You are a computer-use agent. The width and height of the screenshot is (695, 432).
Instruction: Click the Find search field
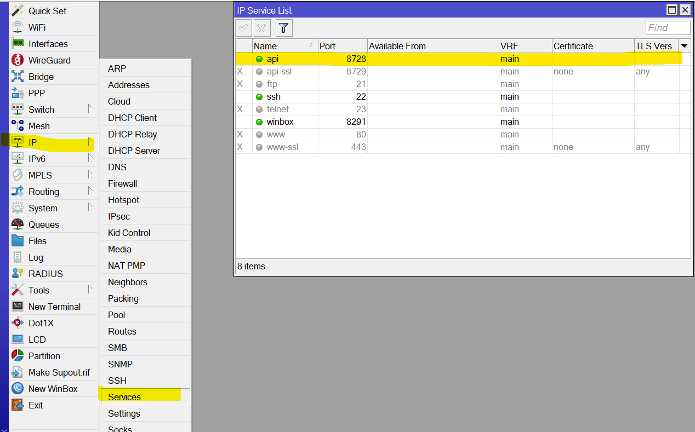[667, 28]
